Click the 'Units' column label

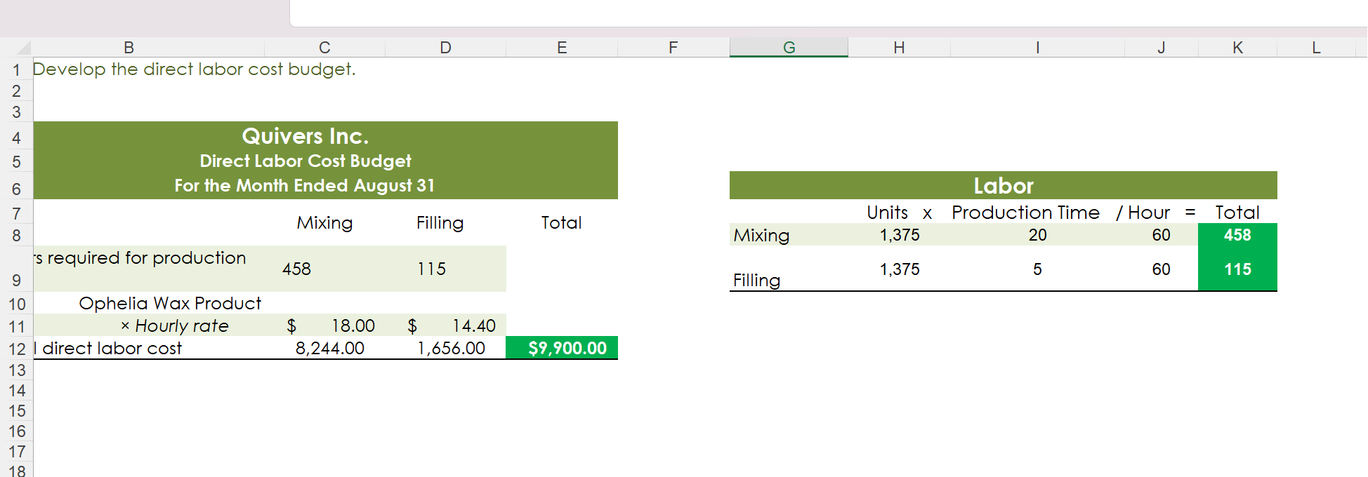887,213
